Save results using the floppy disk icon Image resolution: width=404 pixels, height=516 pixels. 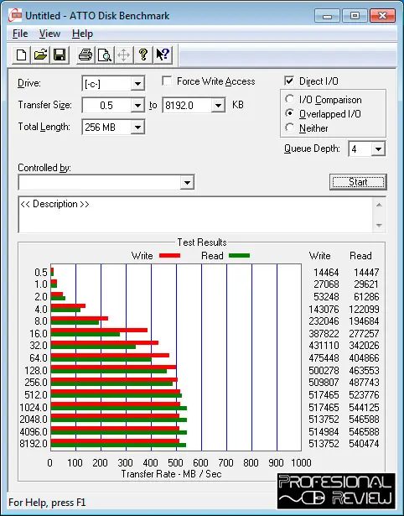coord(60,55)
